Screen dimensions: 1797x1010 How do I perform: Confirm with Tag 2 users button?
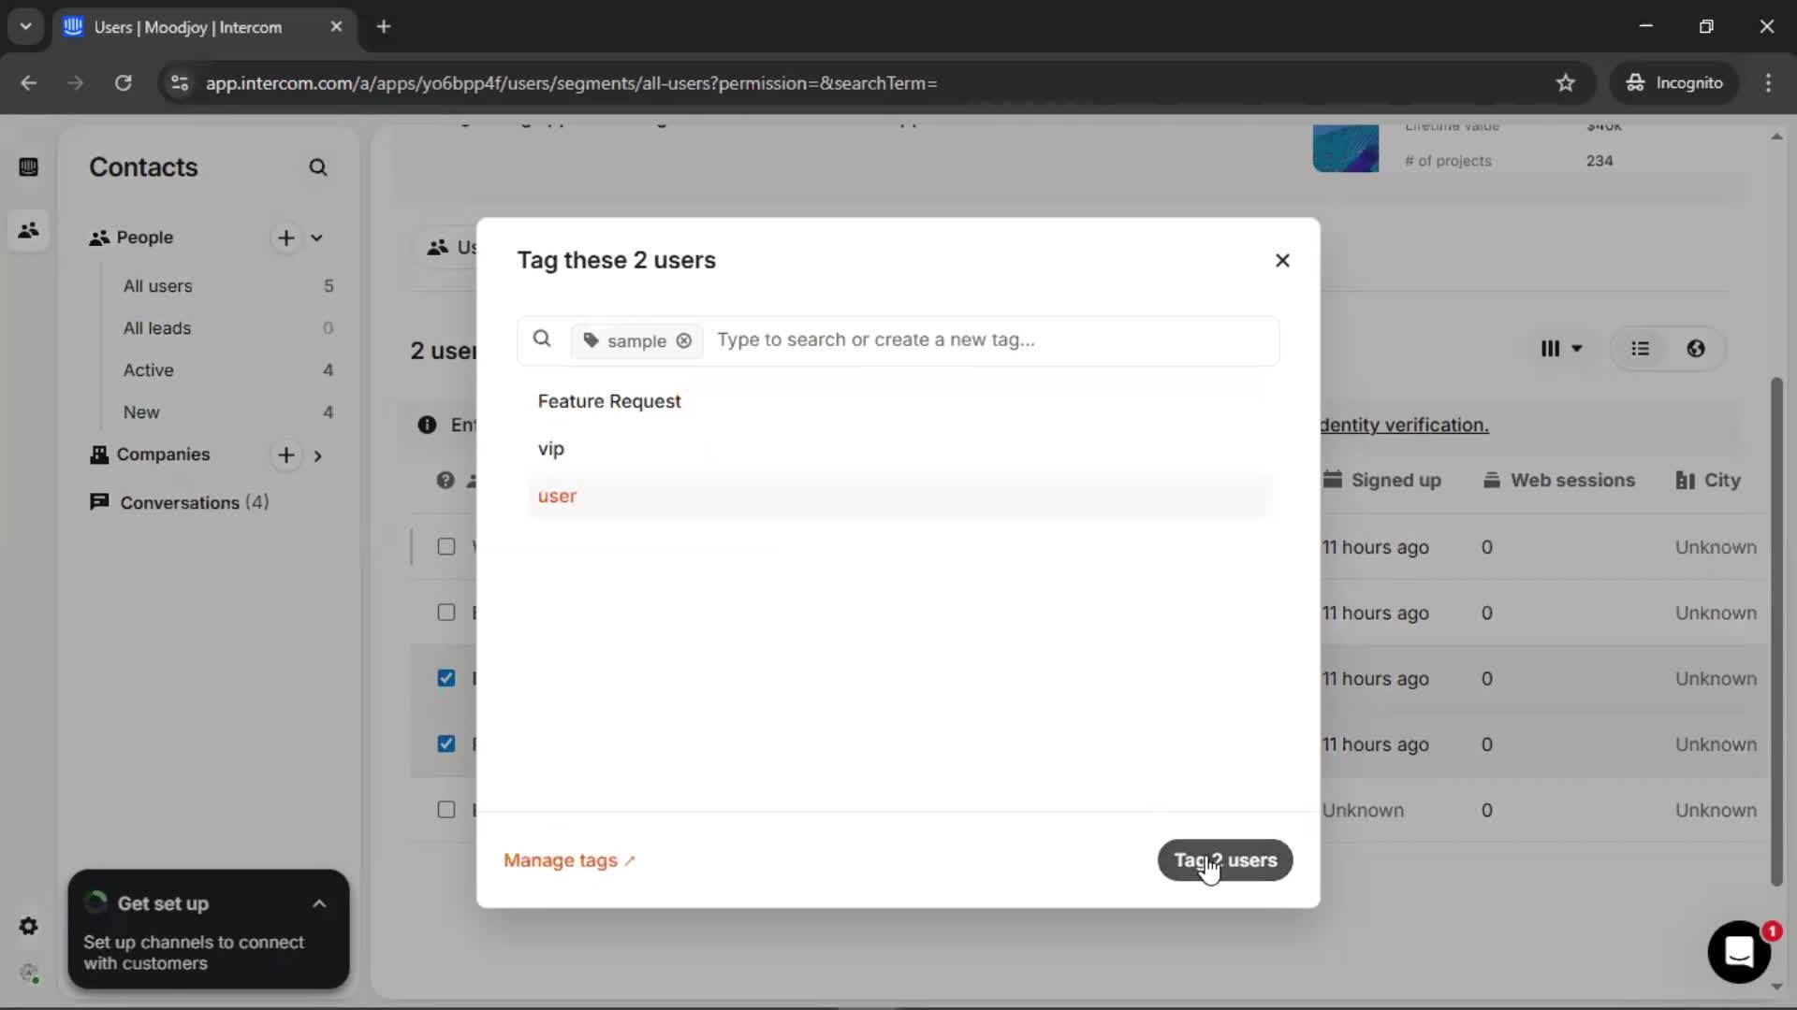[1225, 860]
